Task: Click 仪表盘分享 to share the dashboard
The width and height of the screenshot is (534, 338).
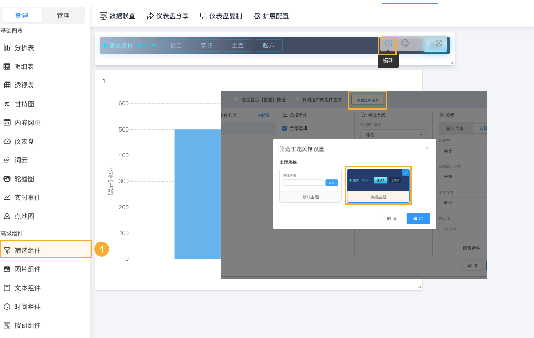Action: 167,16
